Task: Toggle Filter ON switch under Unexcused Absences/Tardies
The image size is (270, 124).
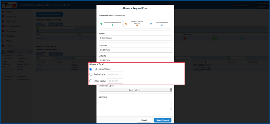Action: pyautogui.click(x=41, y=24)
